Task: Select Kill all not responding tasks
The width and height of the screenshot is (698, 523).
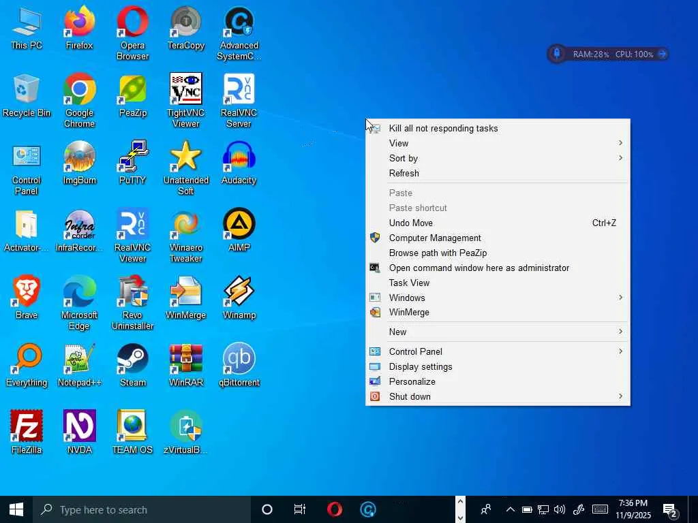Action: (x=443, y=128)
